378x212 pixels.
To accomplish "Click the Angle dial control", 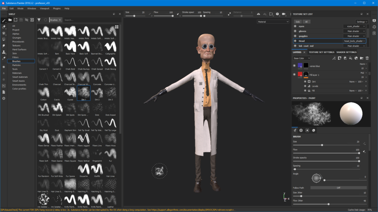I will [316, 178].
